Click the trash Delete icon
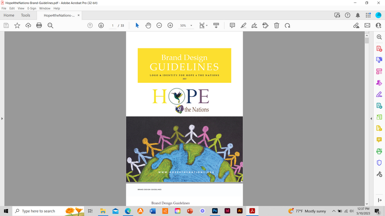 click(276, 26)
